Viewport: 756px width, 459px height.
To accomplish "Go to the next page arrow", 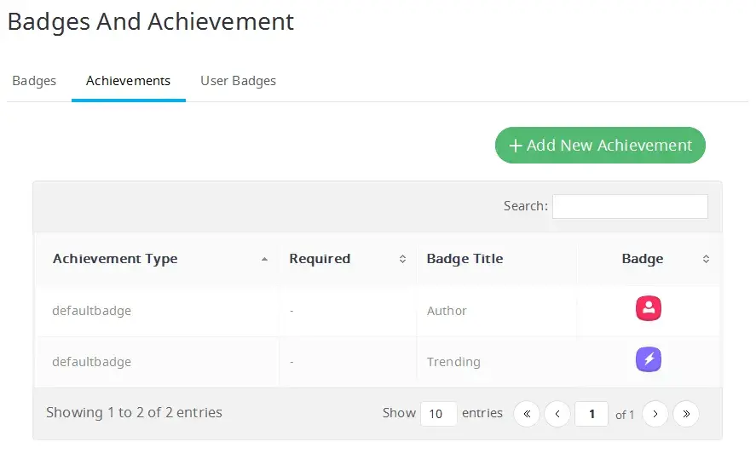I will [x=655, y=414].
